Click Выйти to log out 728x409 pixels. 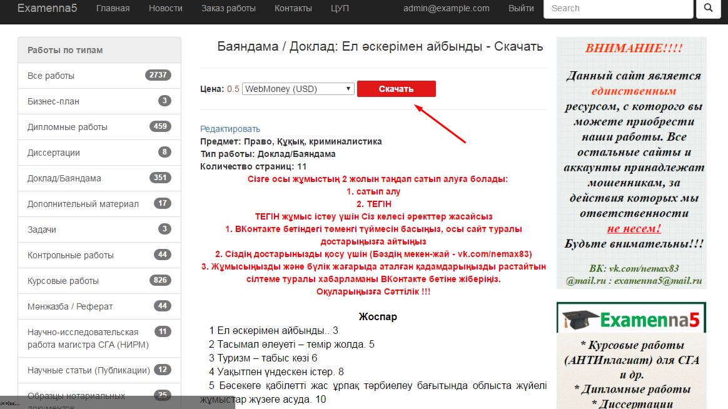521,8
